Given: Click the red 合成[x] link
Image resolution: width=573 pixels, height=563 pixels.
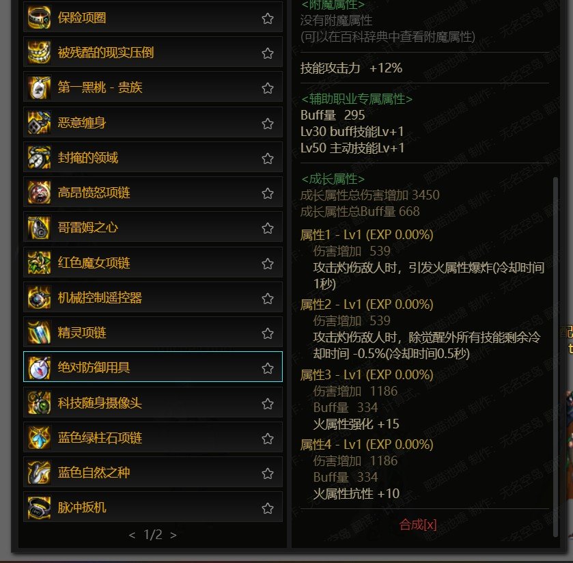Looking at the screenshot, I should pyautogui.click(x=418, y=524).
